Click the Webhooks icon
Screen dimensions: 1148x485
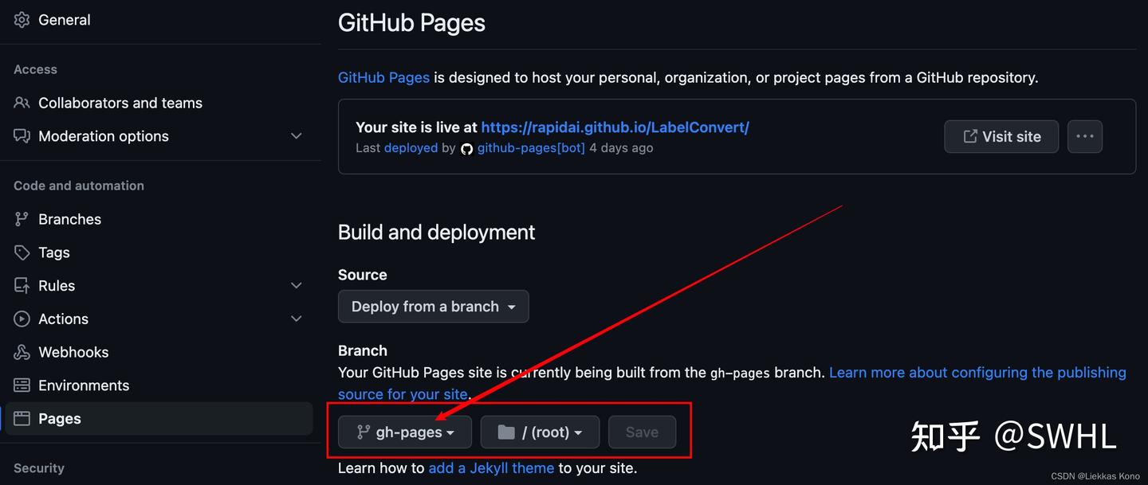tap(22, 352)
